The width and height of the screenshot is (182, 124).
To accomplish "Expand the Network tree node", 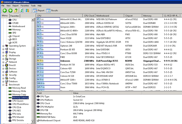I will 3,62.
